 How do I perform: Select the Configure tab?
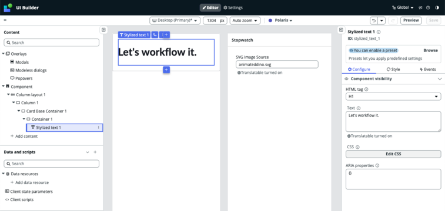(x=359, y=69)
